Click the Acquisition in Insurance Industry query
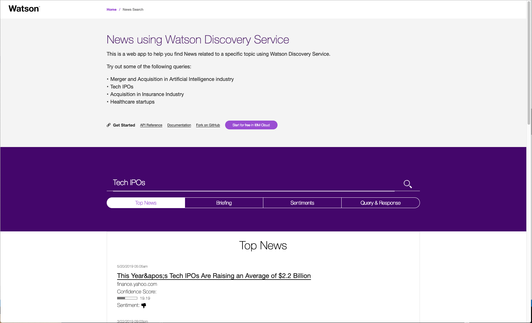The height and width of the screenshot is (323, 532). tap(147, 94)
